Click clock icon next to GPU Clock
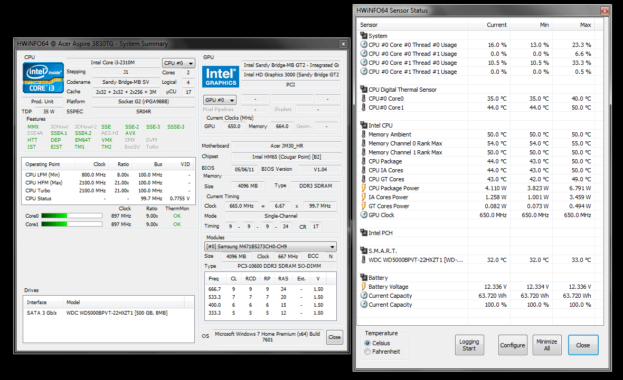Image resolution: width=623 pixels, height=380 pixels. (x=364, y=215)
